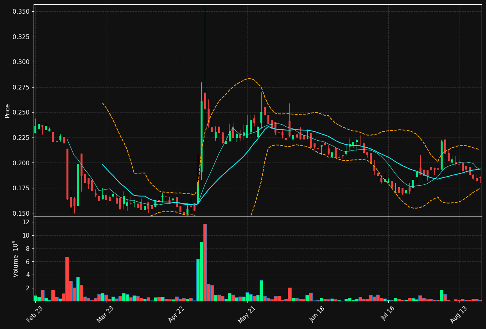486x329 pixels.
Task: Click the volume axis label 10
Action: click(x=26, y=236)
